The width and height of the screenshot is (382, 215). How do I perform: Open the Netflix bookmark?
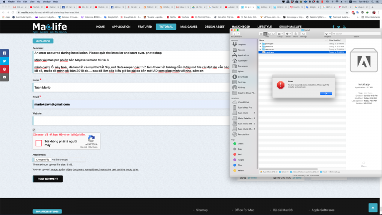pos(171,17)
